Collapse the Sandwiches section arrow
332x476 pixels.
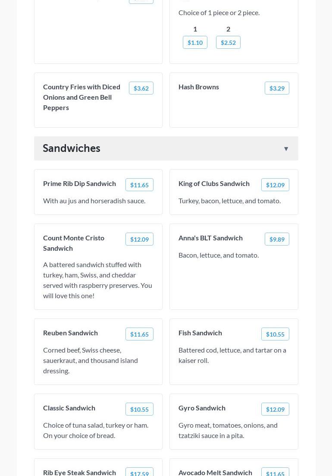(286, 149)
